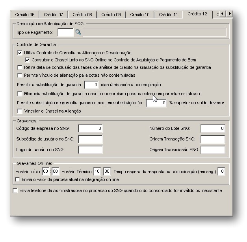This screenshot has width=247, height=242.
Task: Click the % superior ao saldo devedor field
Action: tap(156, 103)
